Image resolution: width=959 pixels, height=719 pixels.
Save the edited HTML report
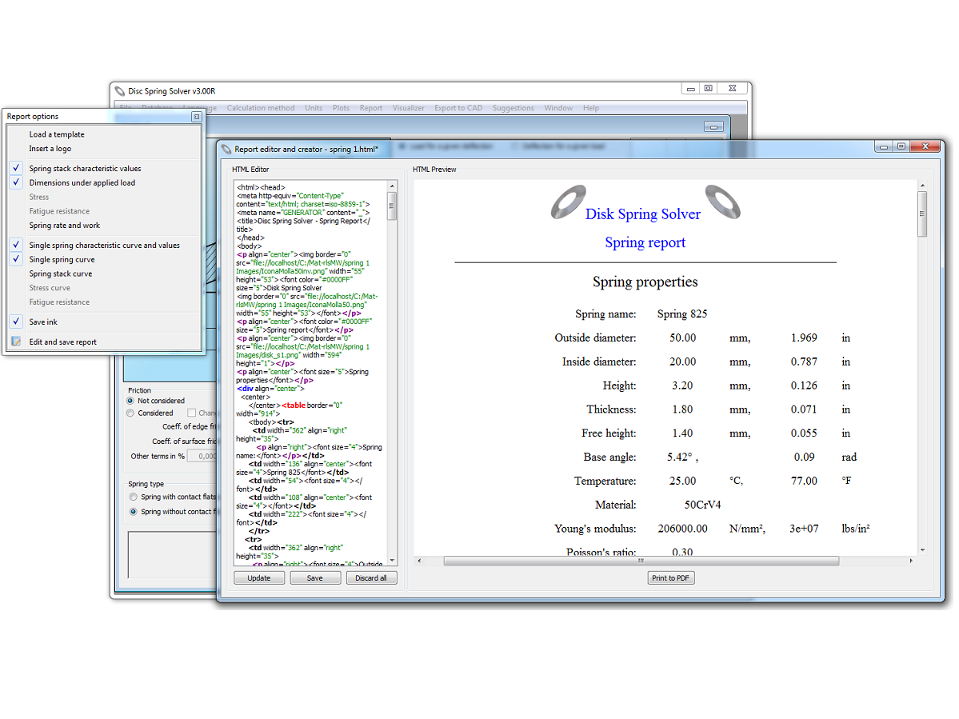[x=315, y=577]
